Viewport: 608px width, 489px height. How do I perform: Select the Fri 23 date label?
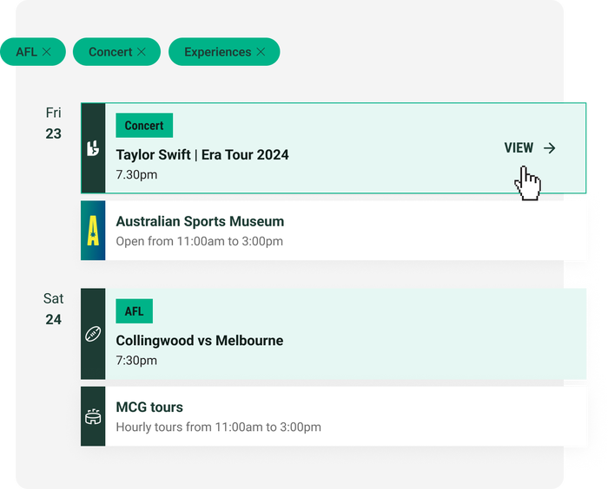click(x=54, y=123)
